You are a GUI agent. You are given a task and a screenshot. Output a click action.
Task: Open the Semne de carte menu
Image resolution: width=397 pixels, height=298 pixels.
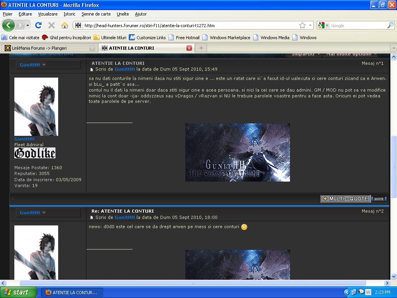96,14
